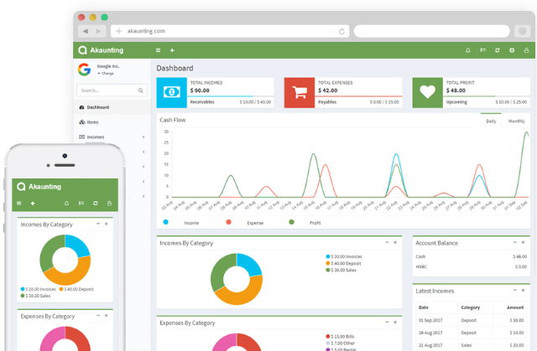This screenshot has height=351, width=537.
Task: Toggle $15.00 Bills legend entry
Action: [x=340, y=336]
